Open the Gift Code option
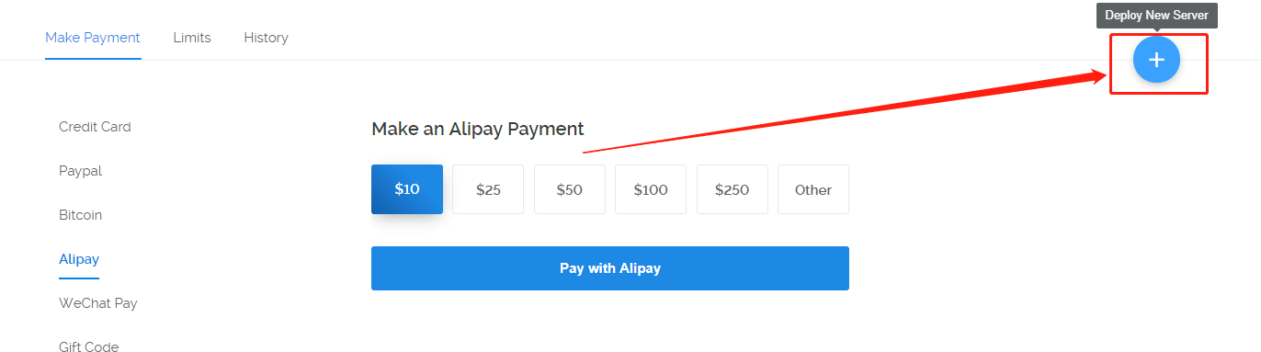 [88, 346]
